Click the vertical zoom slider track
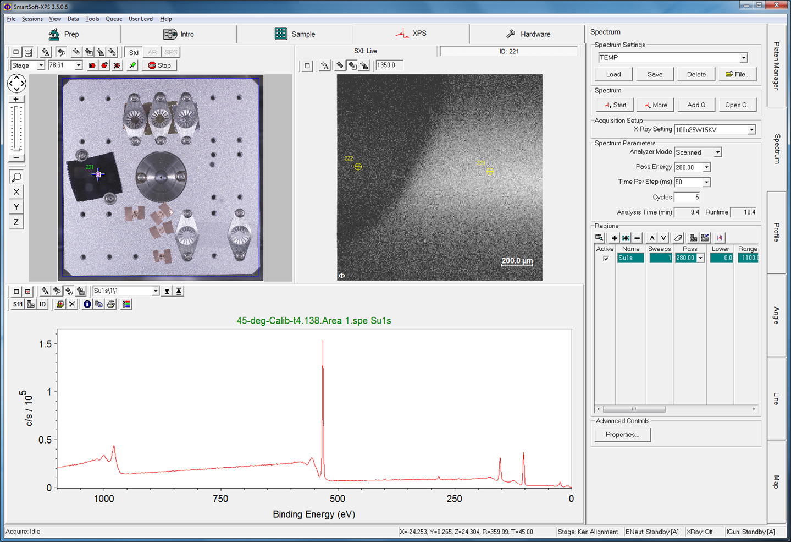This screenshot has height=542, width=791. (x=16, y=129)
